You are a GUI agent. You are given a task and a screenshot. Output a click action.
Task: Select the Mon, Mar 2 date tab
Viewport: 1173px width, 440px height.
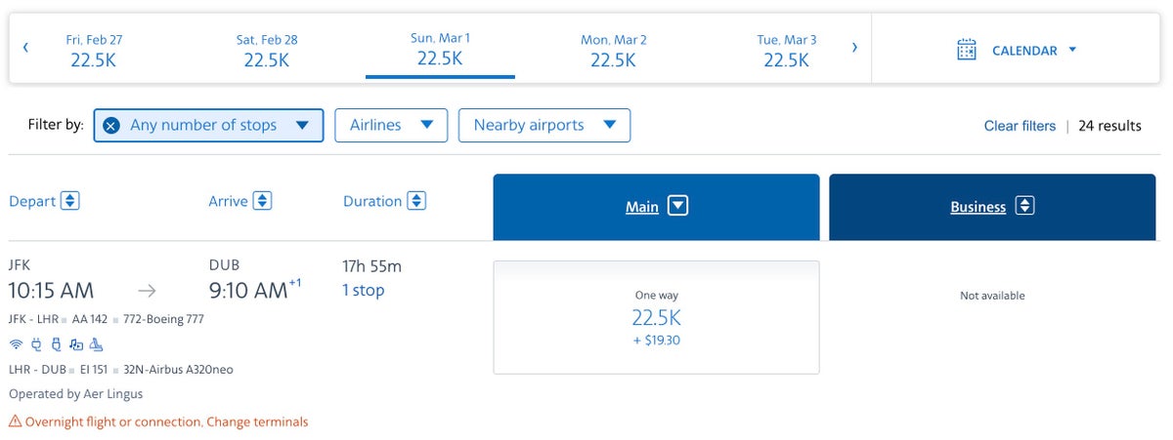tap(614, 50)
